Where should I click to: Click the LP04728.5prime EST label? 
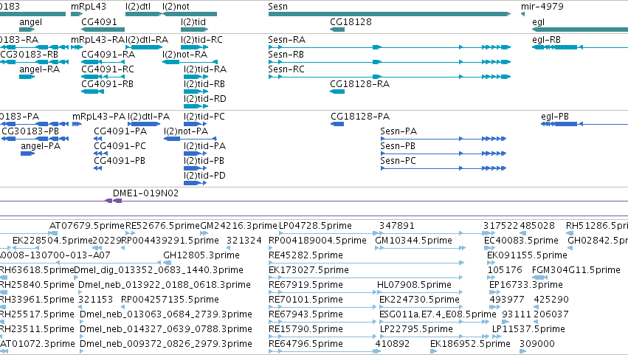pyautogui.click(x=315, y=226)
